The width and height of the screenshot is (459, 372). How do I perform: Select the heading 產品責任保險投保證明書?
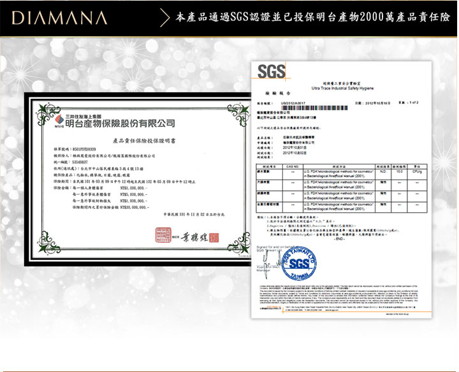coord(144,141)
